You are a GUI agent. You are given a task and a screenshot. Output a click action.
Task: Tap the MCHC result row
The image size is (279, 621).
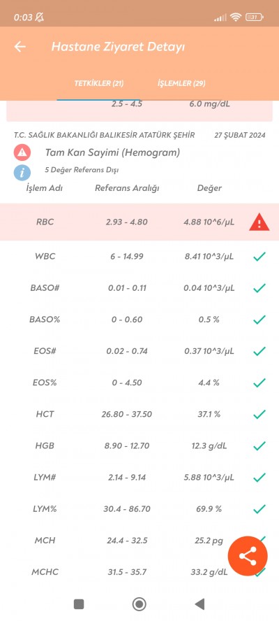139,572
